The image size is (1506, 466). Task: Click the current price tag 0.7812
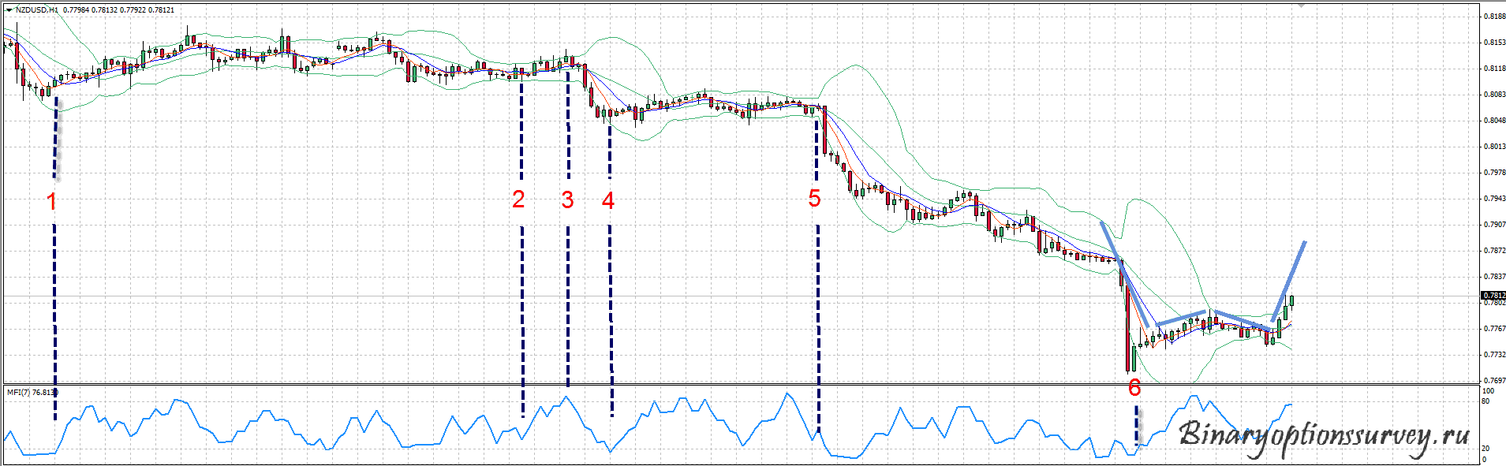[1493, 296]
